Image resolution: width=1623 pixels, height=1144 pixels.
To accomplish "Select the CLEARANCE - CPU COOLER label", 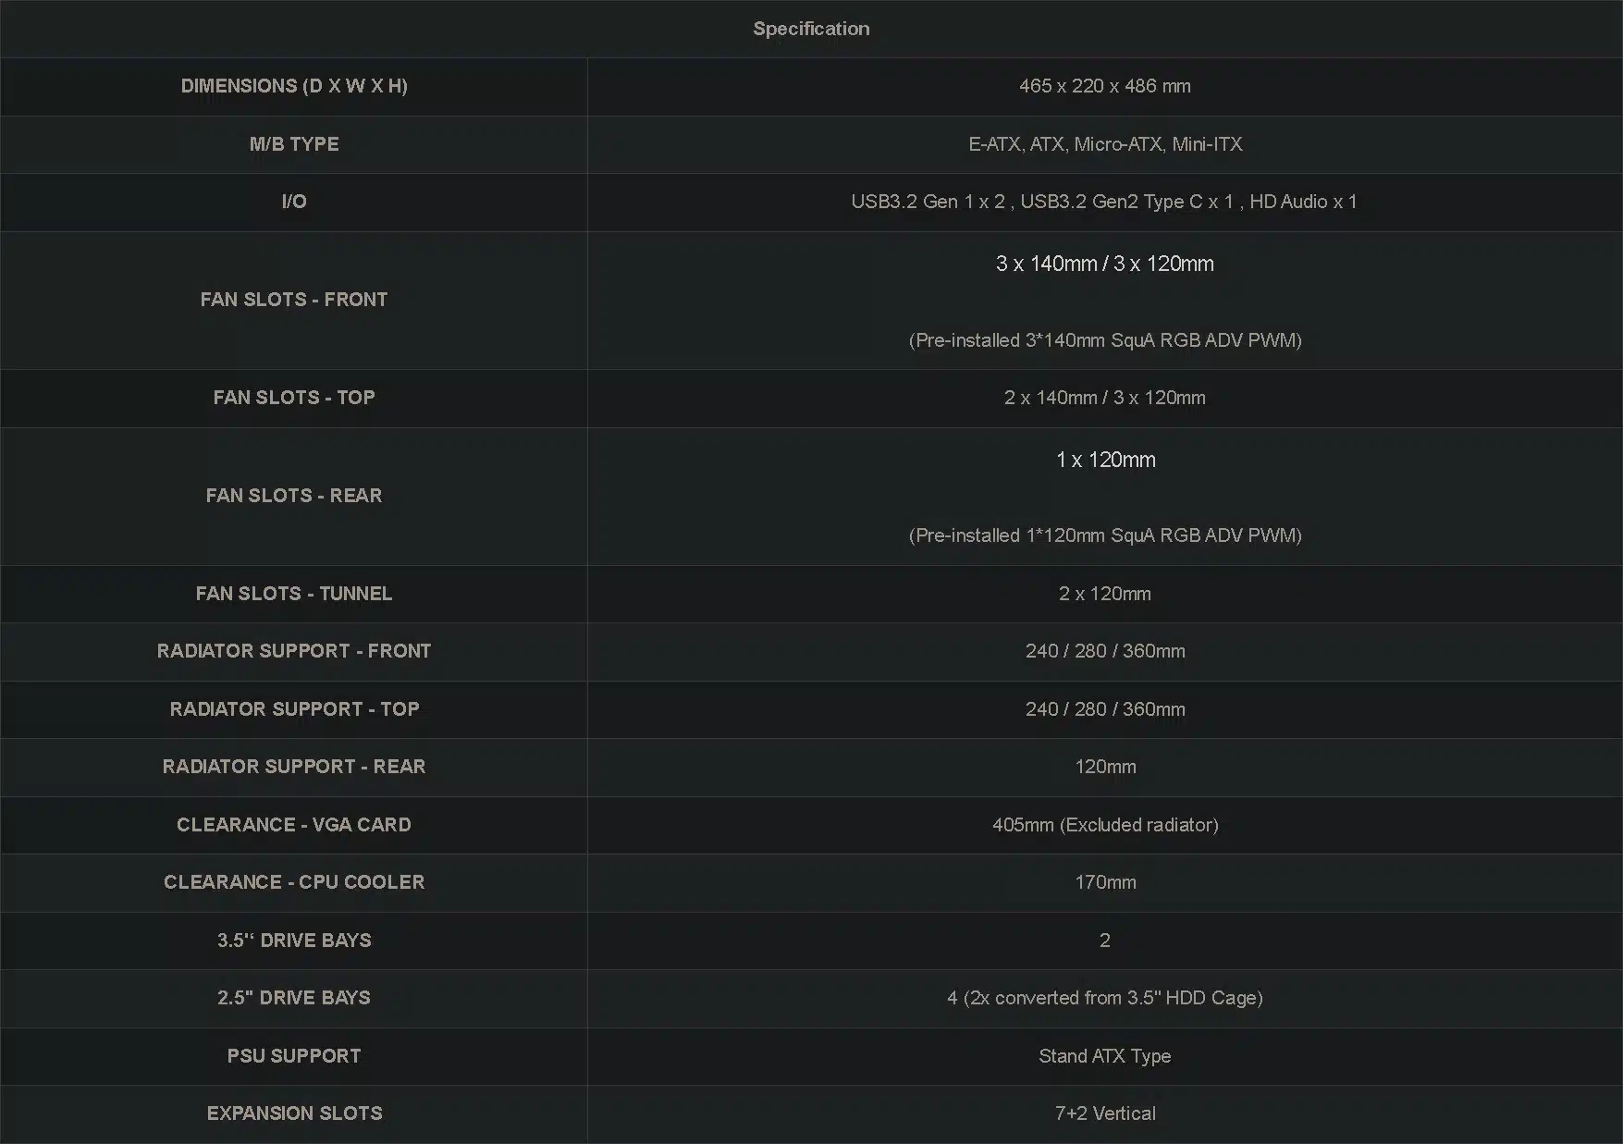I will 294,882.
